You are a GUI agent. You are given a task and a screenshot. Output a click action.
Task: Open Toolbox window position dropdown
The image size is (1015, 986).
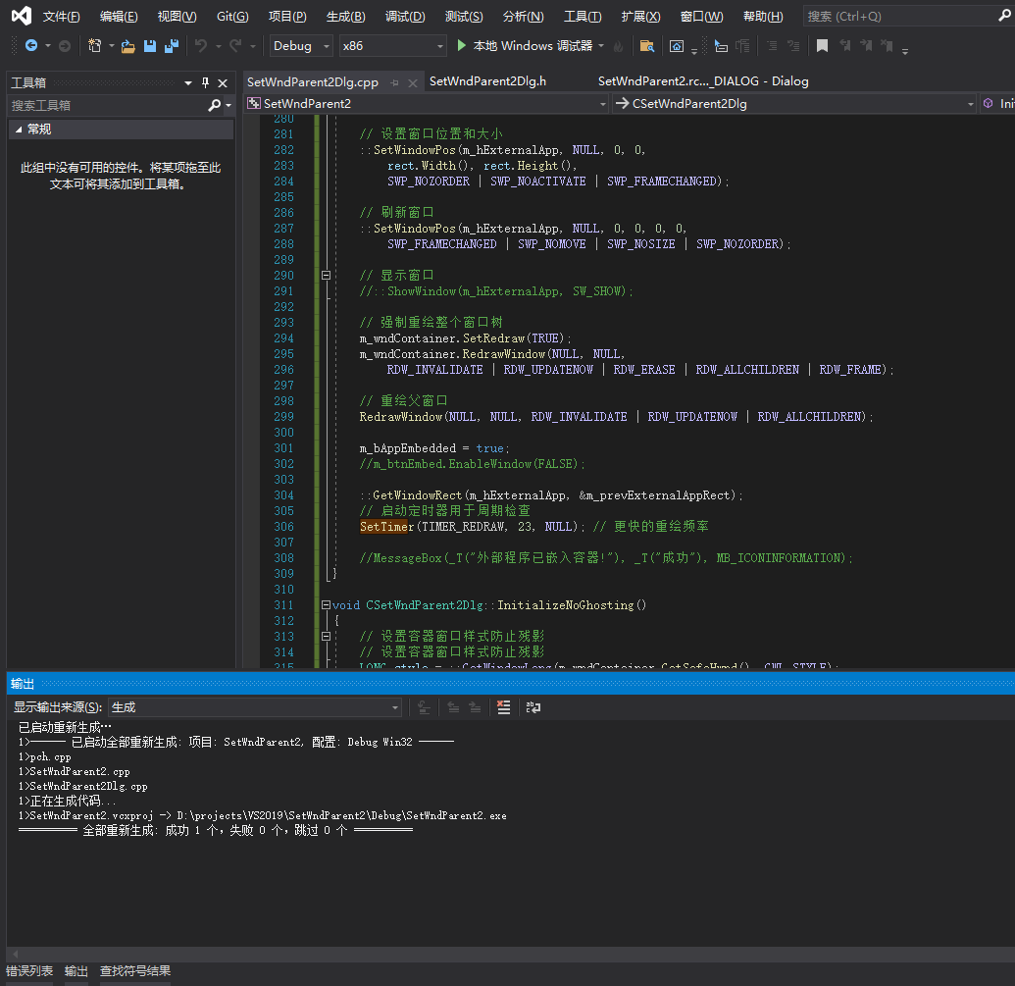pyautogui.click(x=187, y=82)
